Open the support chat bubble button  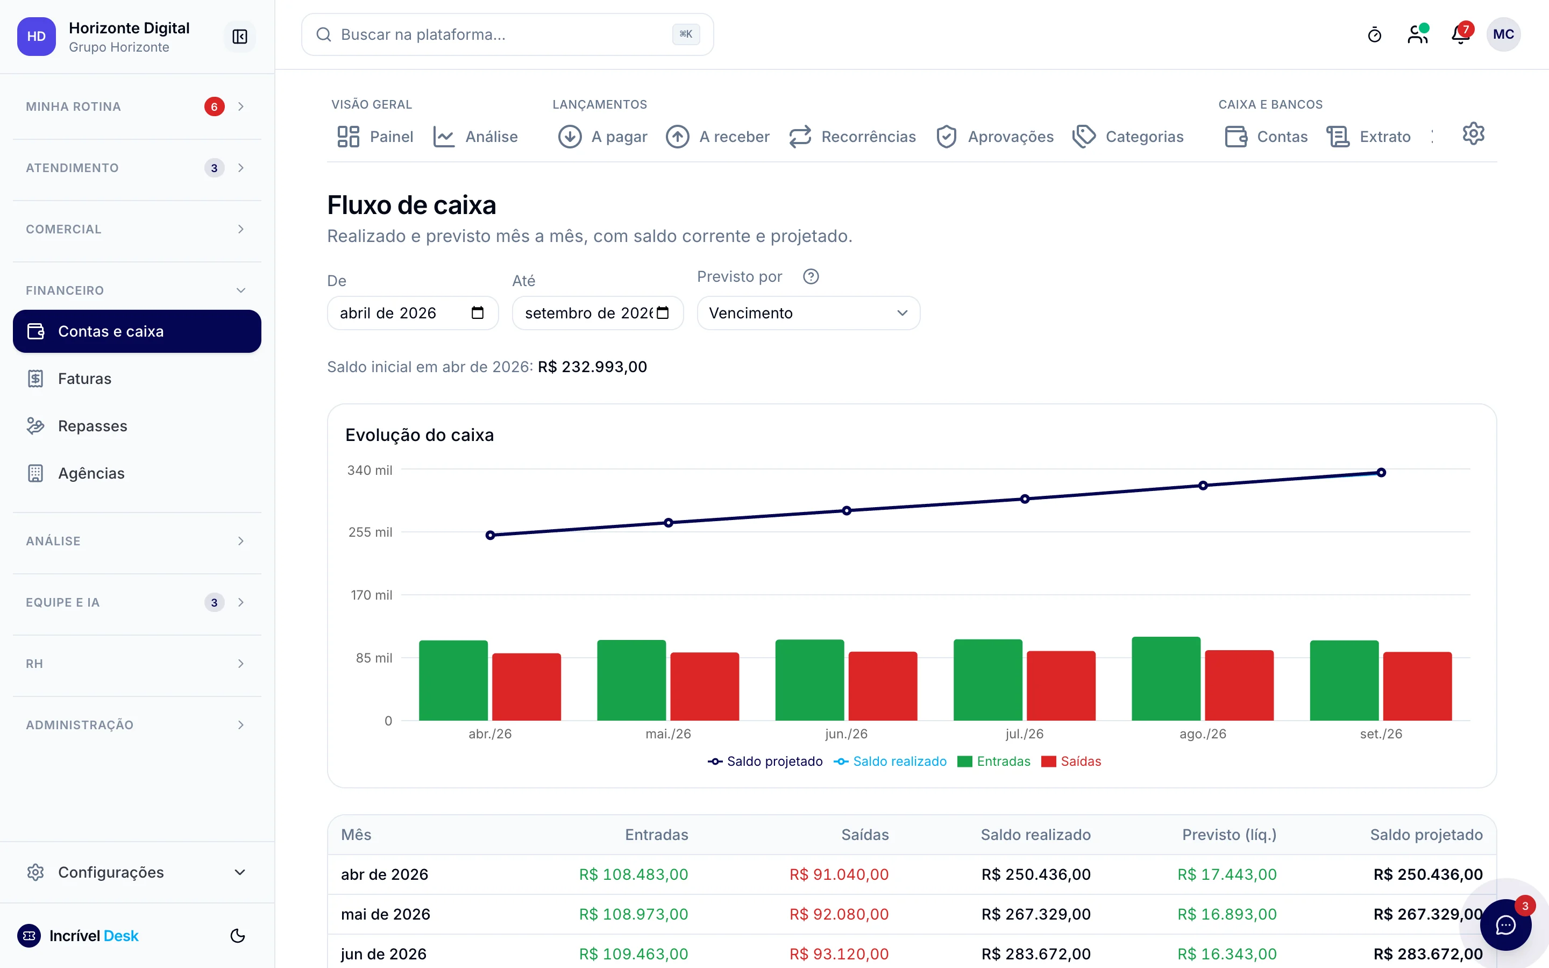pos(1505,924)
